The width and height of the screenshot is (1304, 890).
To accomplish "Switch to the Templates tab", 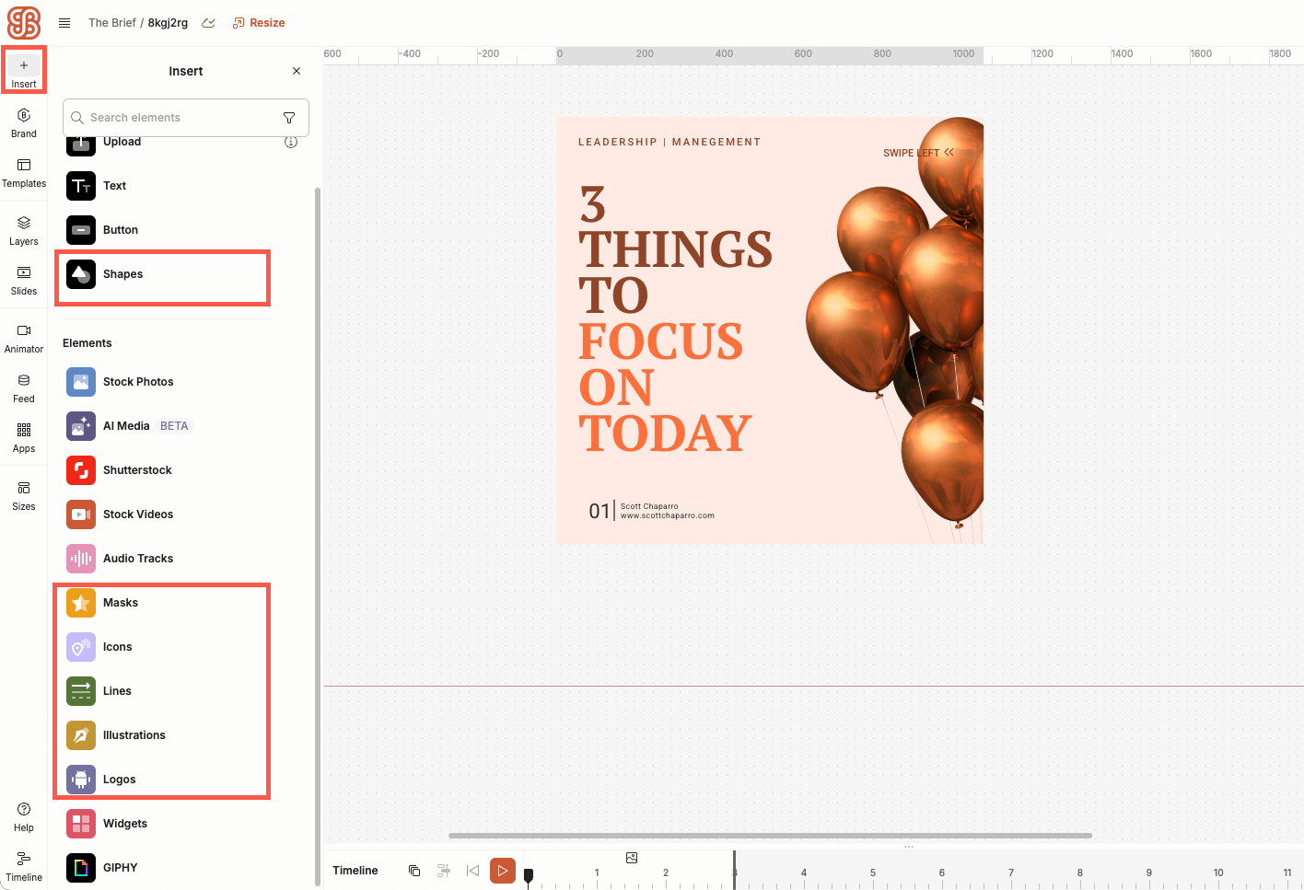I will click(24, 172).
